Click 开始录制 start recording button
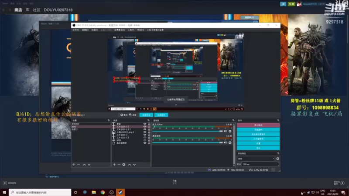The height and width of the screenshot is (196, 349). click(258, 129)
